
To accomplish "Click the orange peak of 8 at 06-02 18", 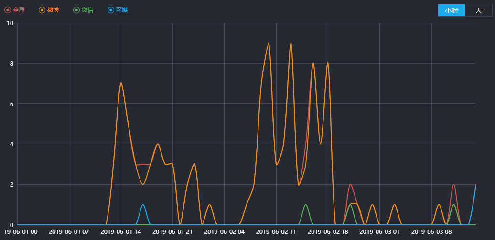I will (x=328, y=63).
